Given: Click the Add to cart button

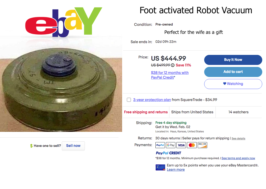Looking at the screenshot, I should pyautogui.click(x=233, y=72).
